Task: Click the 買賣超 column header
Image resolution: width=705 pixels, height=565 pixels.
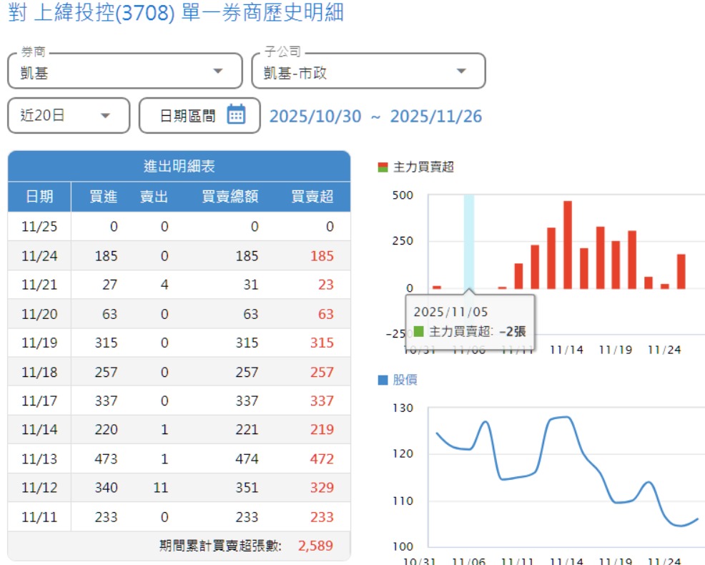Action: (312, 197)
